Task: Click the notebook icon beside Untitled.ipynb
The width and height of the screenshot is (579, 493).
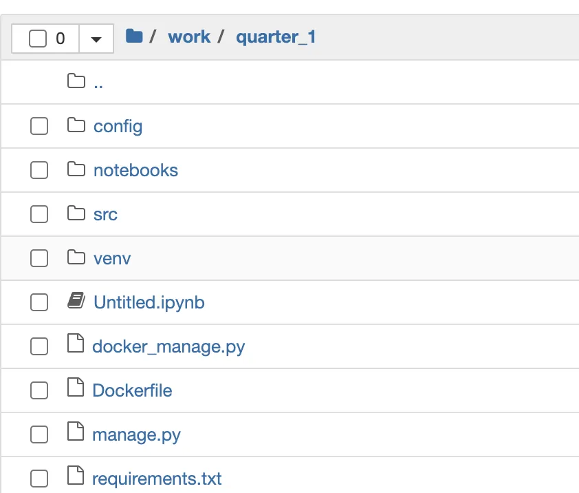Action: (76, 302)
